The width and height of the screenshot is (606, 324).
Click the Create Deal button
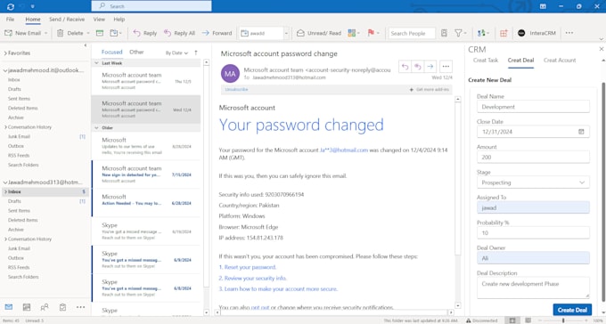tap(572, 310)
